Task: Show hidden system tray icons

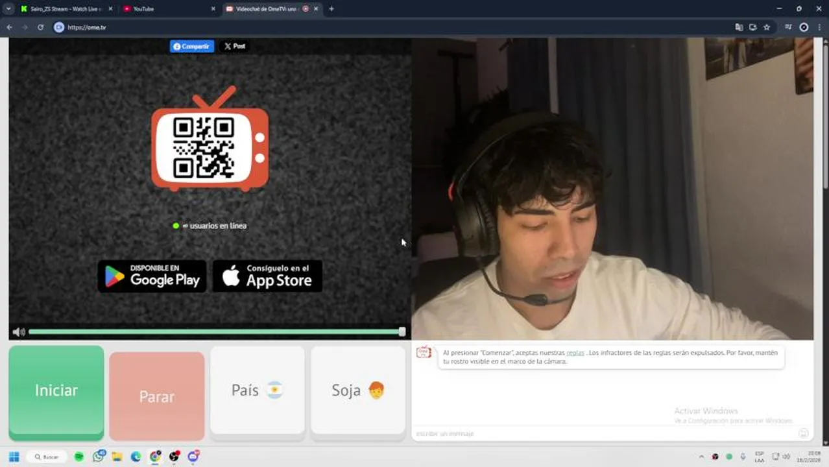Action: (x=701, y=457)
